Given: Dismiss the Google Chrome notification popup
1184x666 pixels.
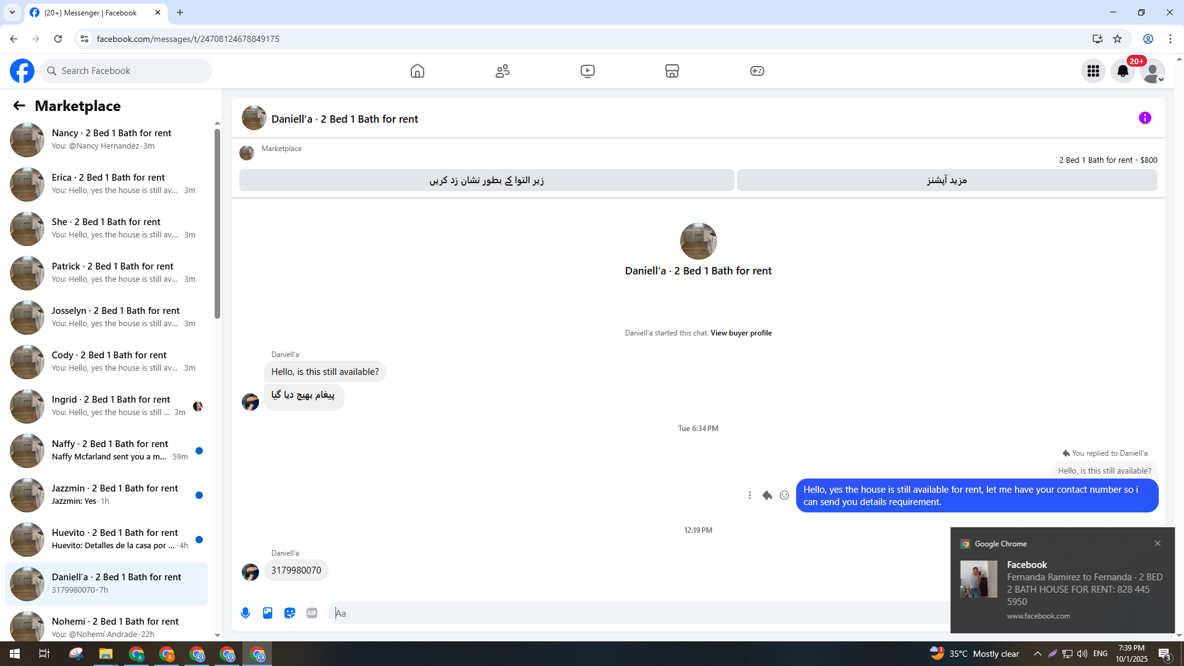Looking at the screenshot, I should pos(1157,543).
